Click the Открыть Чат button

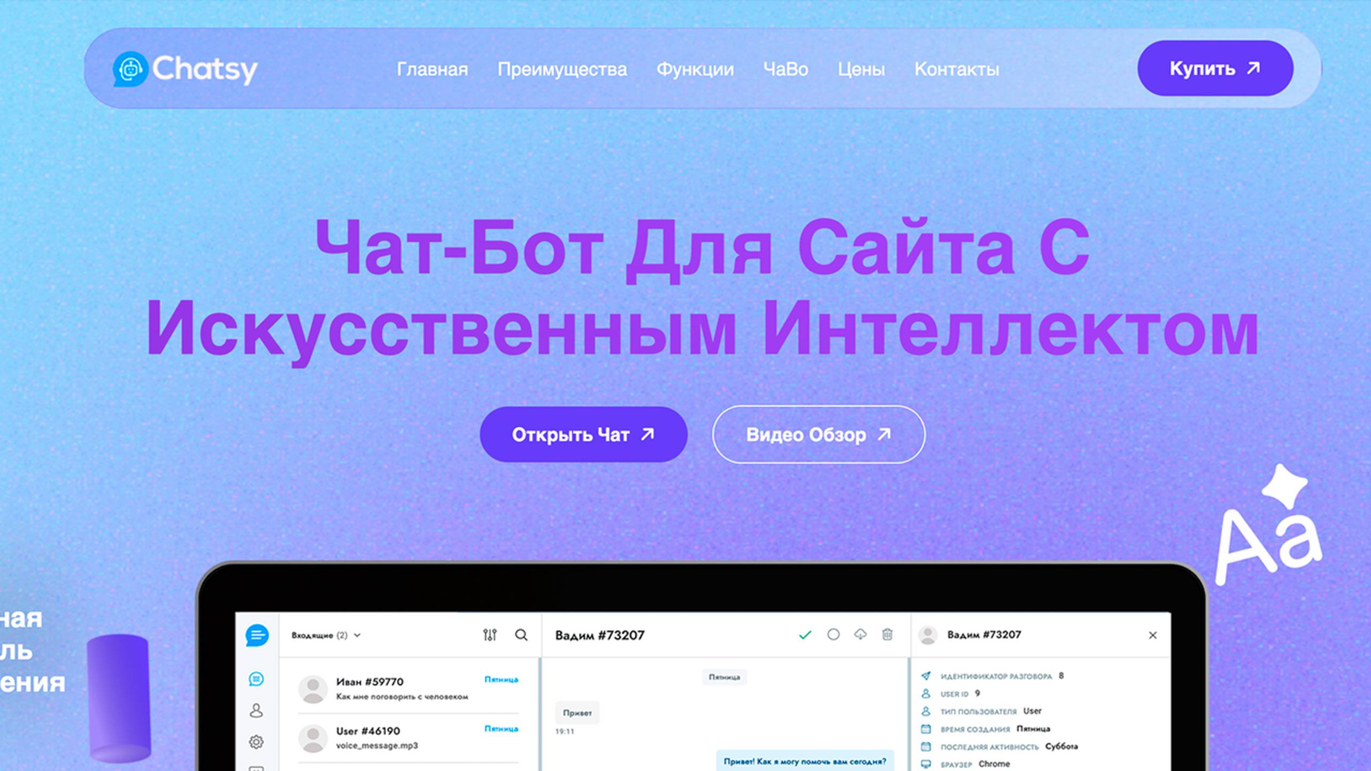click(583, 434)
